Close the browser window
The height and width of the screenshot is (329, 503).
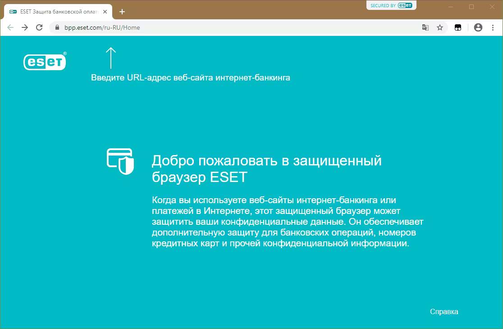492,7
